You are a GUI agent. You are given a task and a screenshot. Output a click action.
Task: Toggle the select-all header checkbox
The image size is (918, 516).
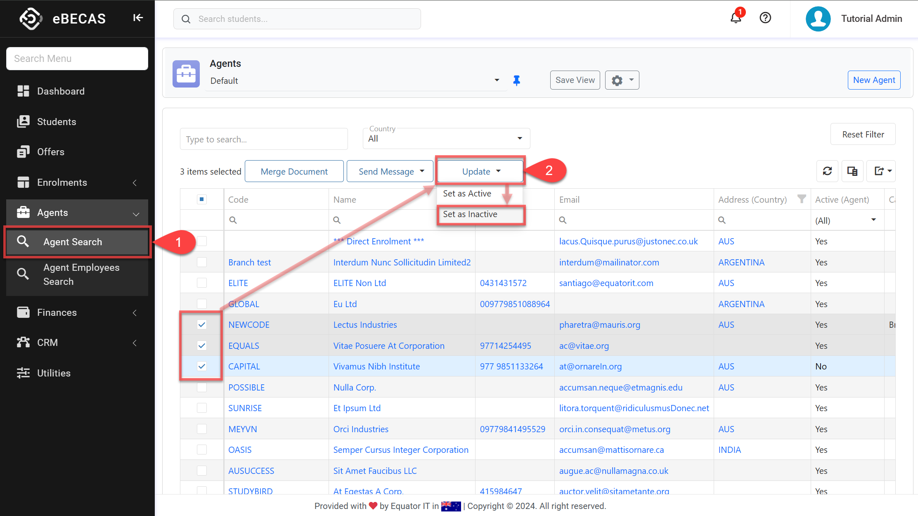coord(202,199)
